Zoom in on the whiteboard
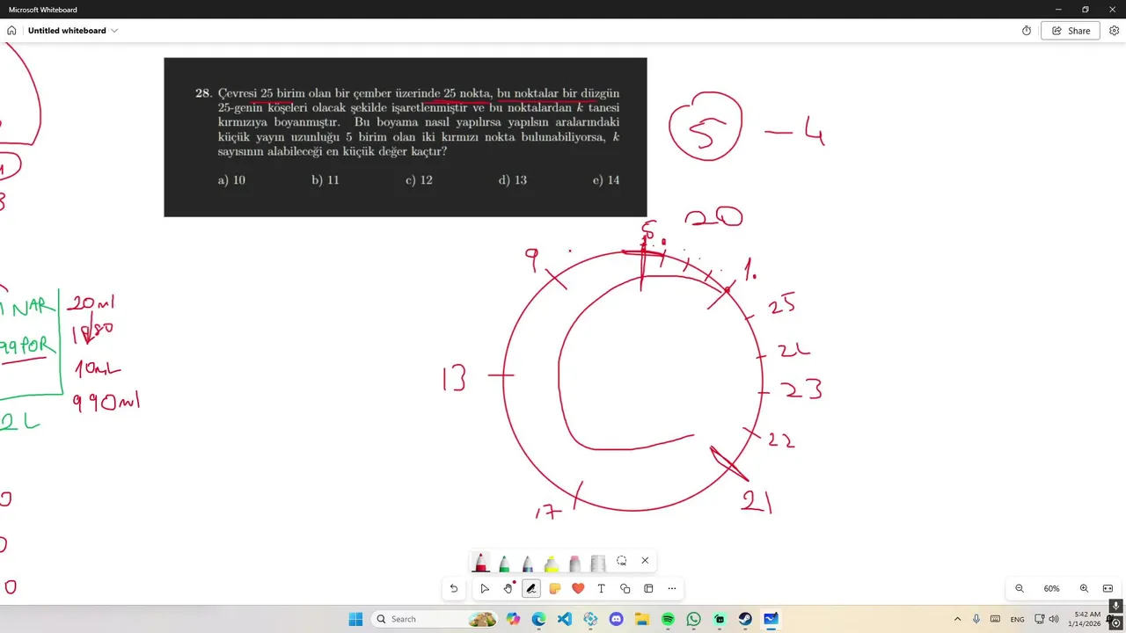The height and width of the screenshot is (633, 1126). (1084, 589)
